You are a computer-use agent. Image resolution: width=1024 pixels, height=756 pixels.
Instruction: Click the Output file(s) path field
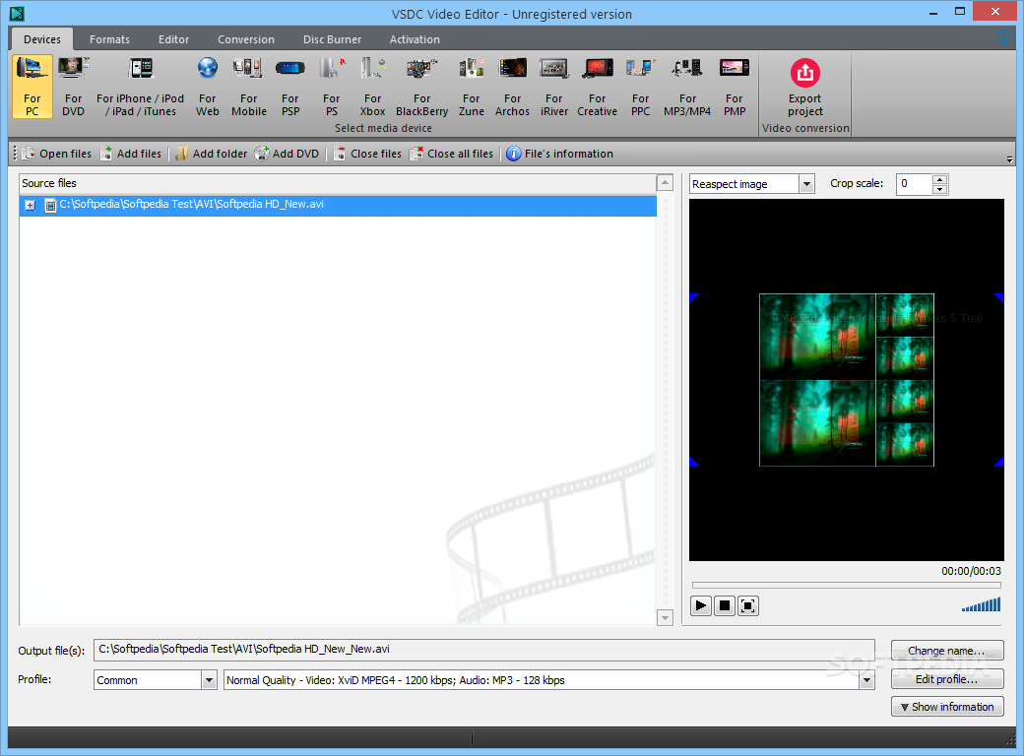click(483, 649)
